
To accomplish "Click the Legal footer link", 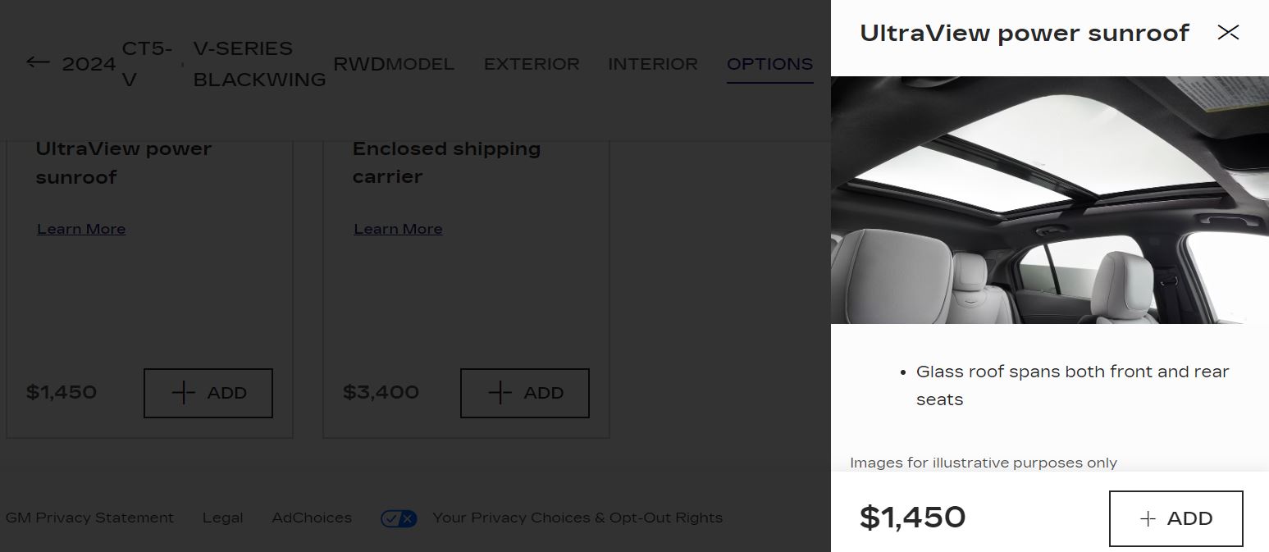I will [222, 518].
